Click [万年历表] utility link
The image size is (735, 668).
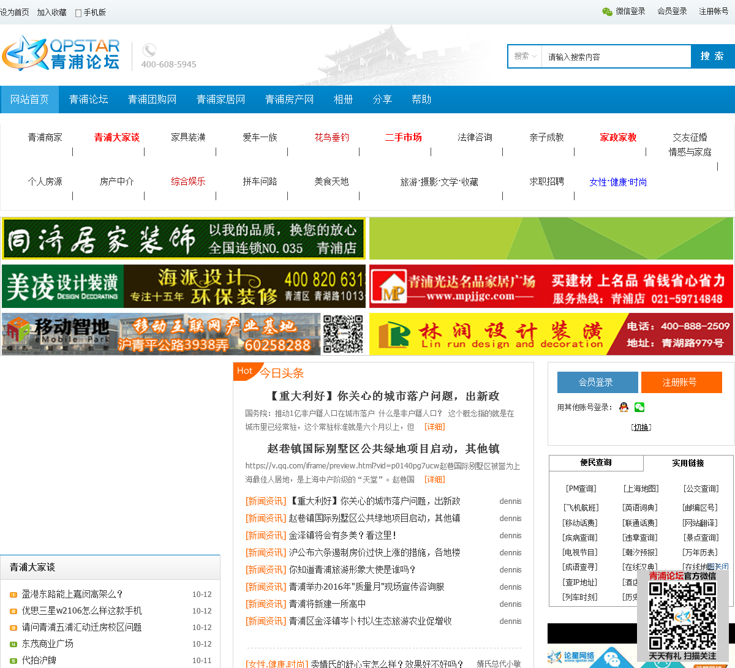tap(701, 552)
